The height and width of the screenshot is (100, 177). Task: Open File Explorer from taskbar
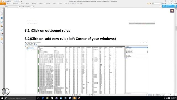coord(47,98)
